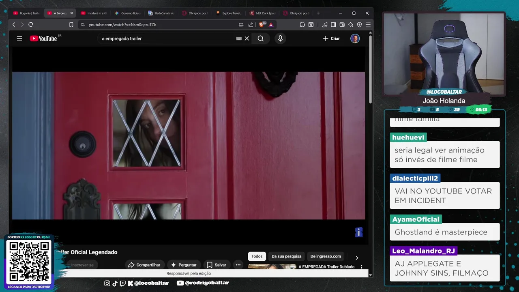The image size is (519, 292).
Task: Open the A EMPREGADA Trailer Dublado thumbnail
Action: pos(272,266)
